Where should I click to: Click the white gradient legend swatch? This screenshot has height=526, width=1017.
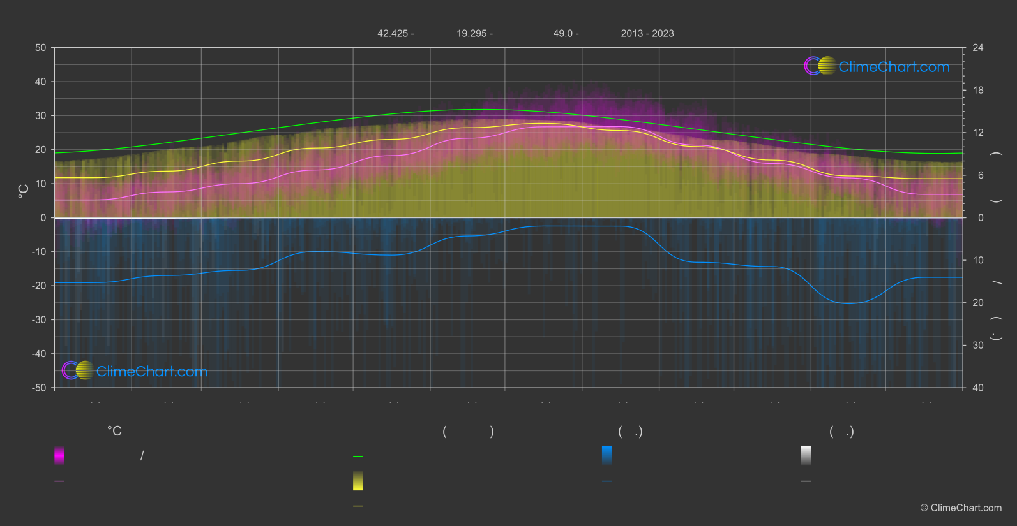[x=806, y=455]
